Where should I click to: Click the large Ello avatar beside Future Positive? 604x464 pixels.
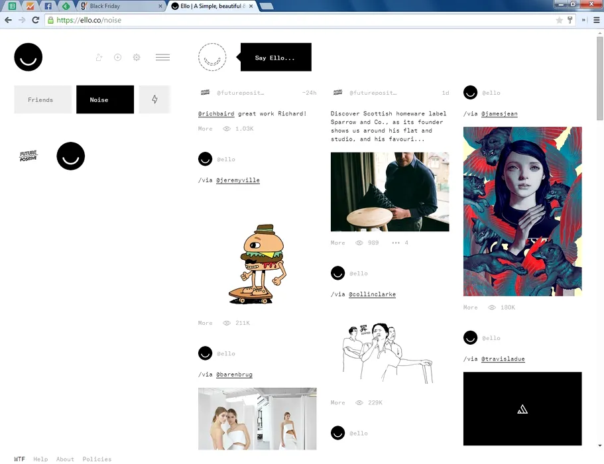70,156
